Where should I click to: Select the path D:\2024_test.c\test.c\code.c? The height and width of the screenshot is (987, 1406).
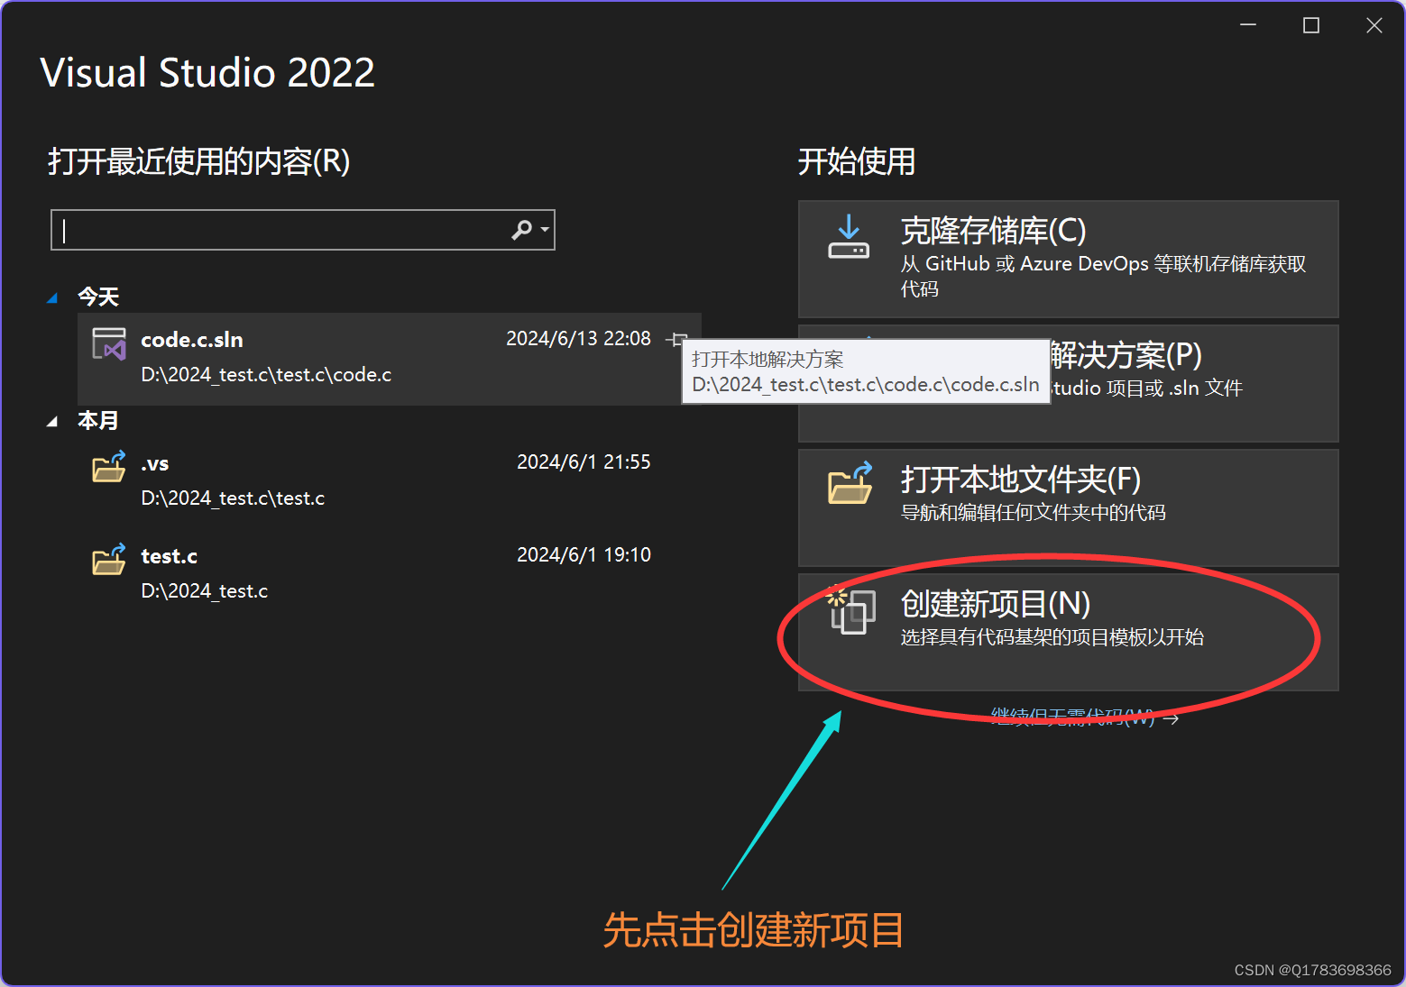coord(266,375)
